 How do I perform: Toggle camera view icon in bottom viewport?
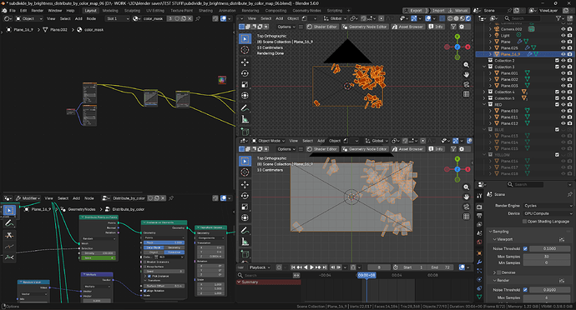coord(466,207)
